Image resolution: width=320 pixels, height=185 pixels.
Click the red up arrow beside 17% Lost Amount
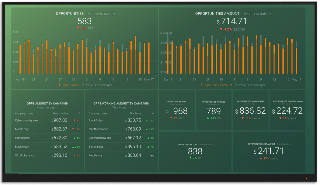tap(261, 158)
